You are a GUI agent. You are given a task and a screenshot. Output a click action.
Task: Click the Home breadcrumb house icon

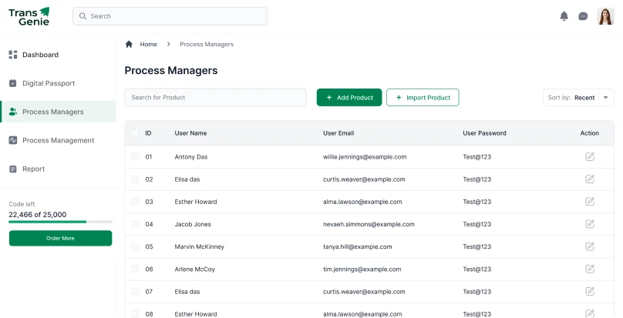tap(129, 44)
